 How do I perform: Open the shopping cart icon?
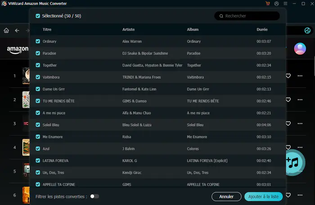[x=268, y=4]
